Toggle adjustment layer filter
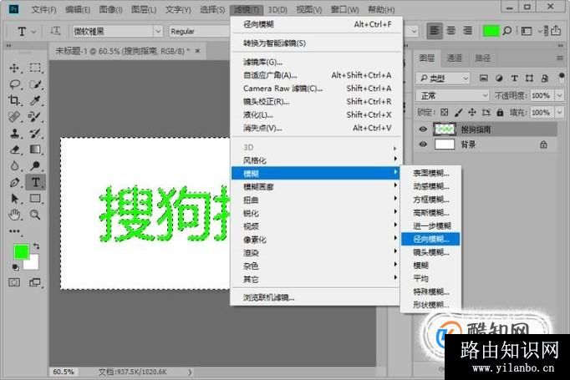570x380 pixels. coord(499,79)
